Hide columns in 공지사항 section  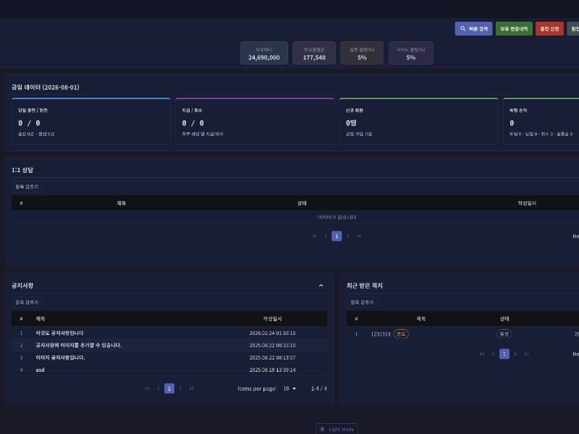pyautogui.click(x=27, y=302)
